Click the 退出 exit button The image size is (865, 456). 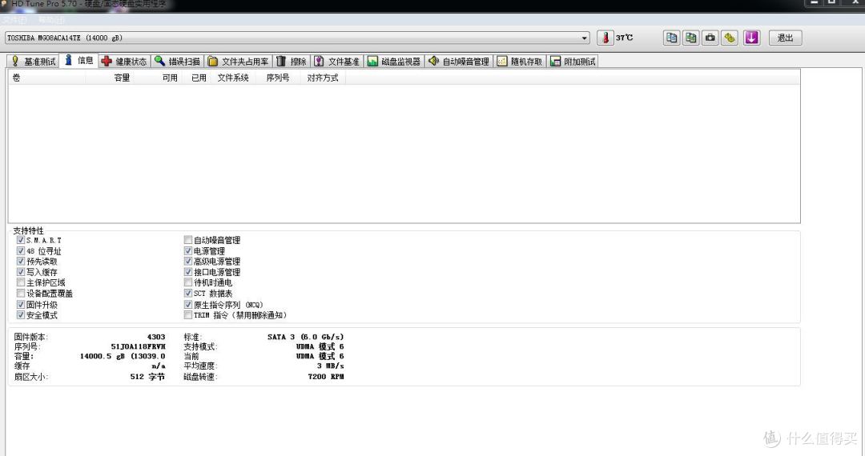point(785,38)
